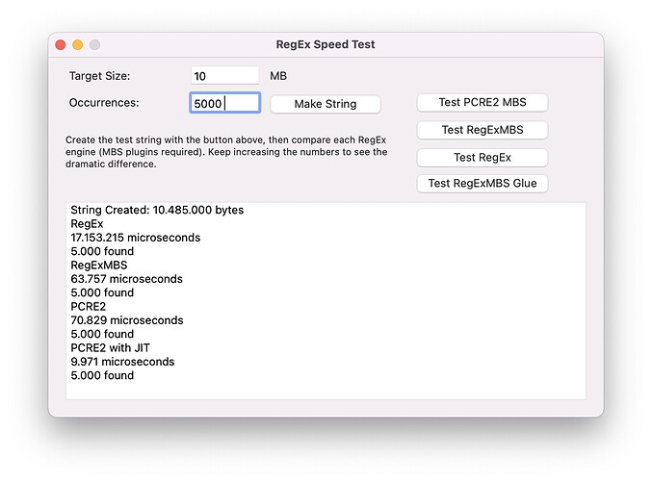Click the RegExMBS result heading in log

99,265
